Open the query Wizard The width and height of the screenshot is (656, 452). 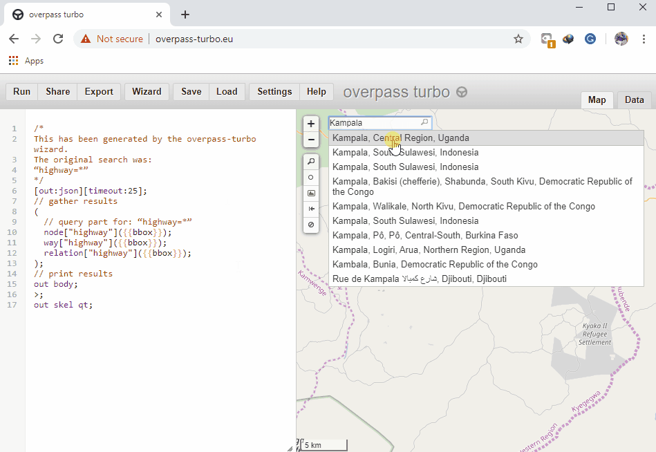click(147, 92)
